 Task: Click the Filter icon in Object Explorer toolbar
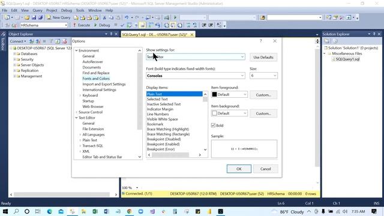pyautogui.click(x=51, y=41)
